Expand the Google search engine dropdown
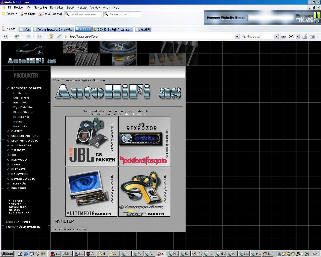Screen dimensions: 321x257 pyautogui.click(x=276, y=37)
